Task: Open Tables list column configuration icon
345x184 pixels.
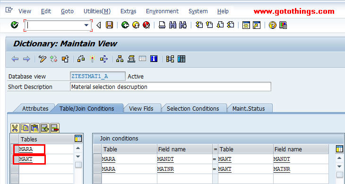Action: (78, 139)
